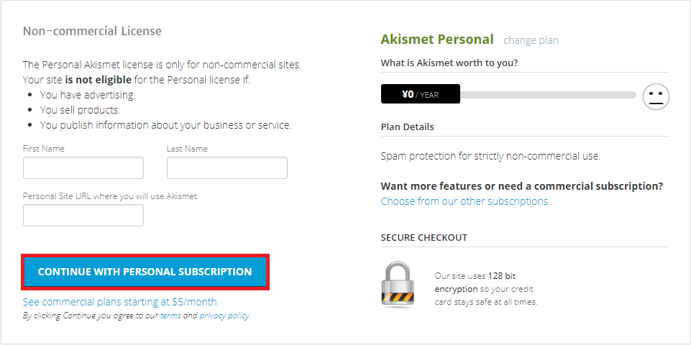The image size is (691, 345).
Task: Open the privacy policy link
Action: coord(224,316)
